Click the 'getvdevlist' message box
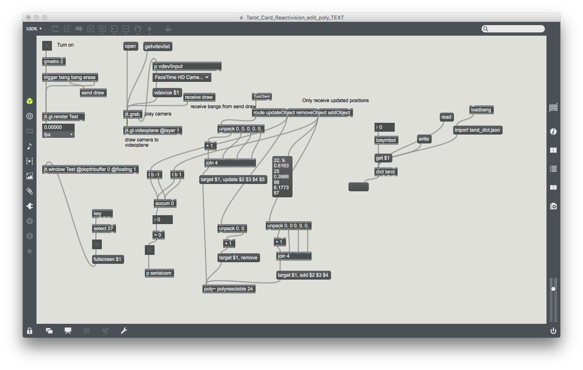The image size is (583, 370). (x=157, y=47)
